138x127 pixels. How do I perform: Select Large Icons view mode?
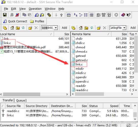tap(75, 15)
